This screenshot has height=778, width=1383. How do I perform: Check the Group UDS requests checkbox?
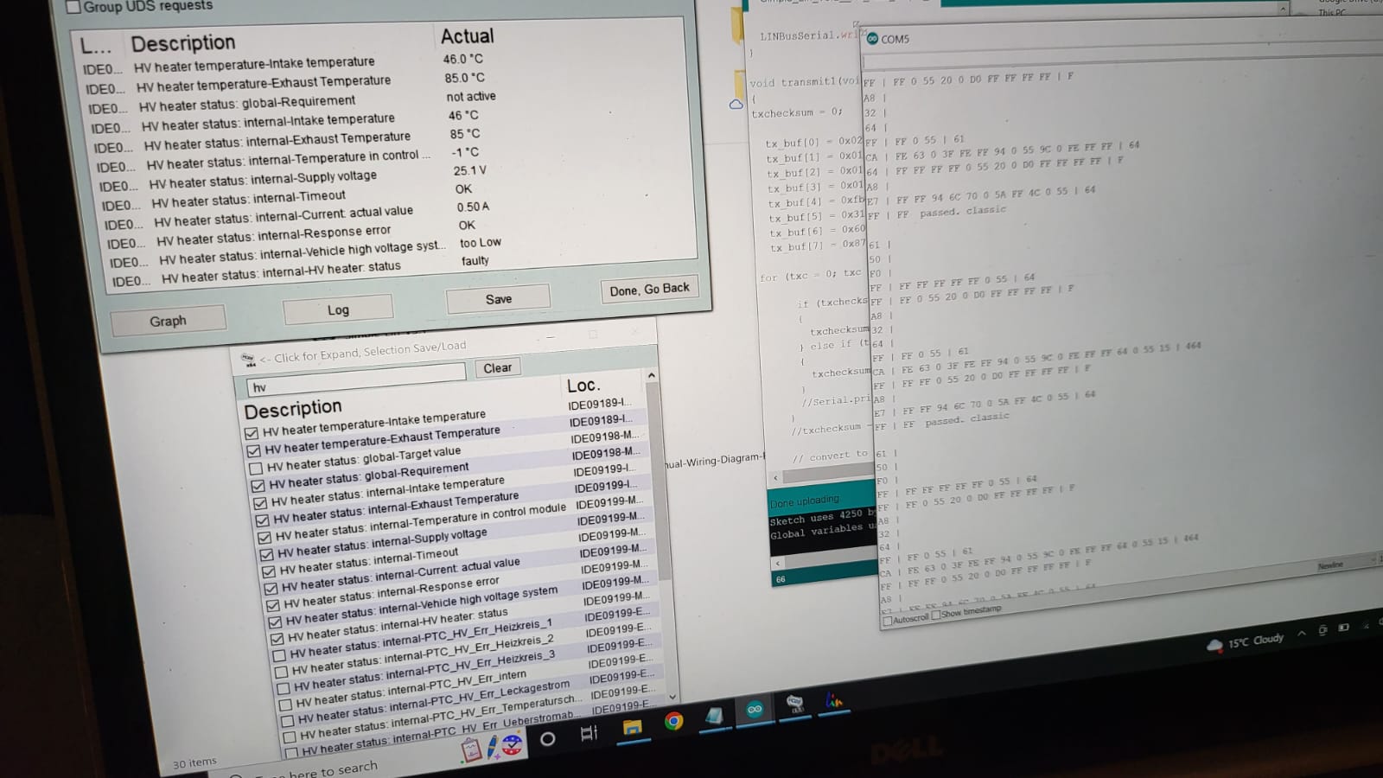click(x=74, y=7)
